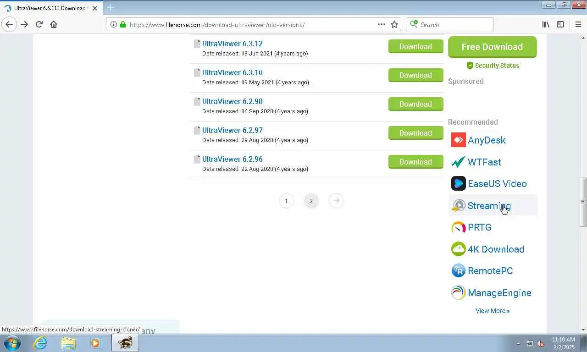Image resolution: width=587 pixels, height=352 pixels.
Task: Click the Streaming Cloner logo icon
Action: point(458,205)
